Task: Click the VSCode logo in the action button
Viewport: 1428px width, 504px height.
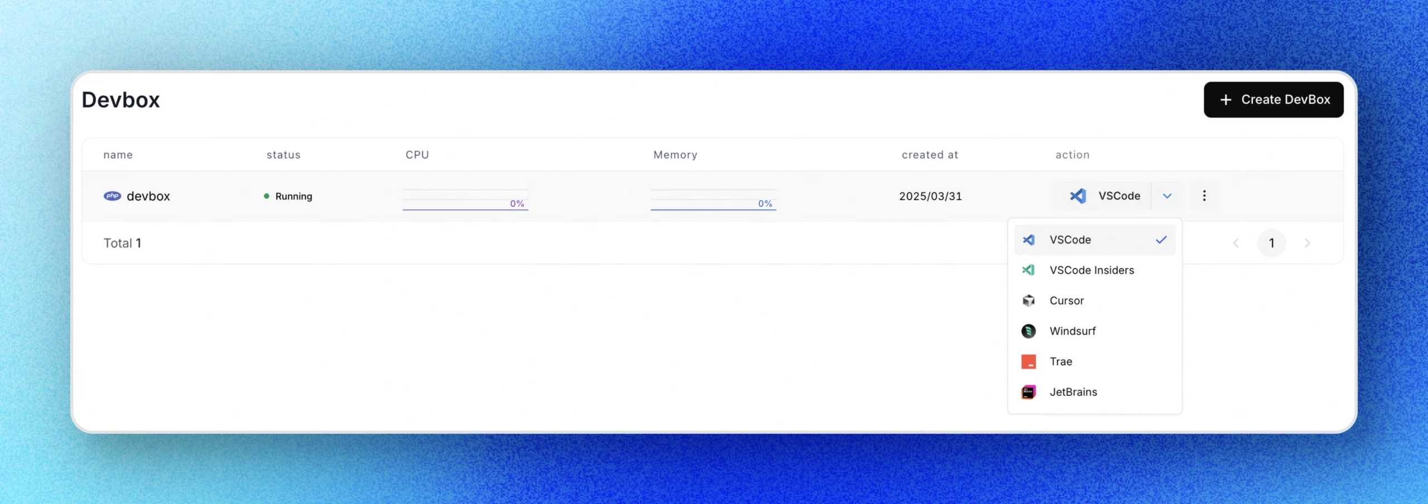Action: [x=1078, y=196]
